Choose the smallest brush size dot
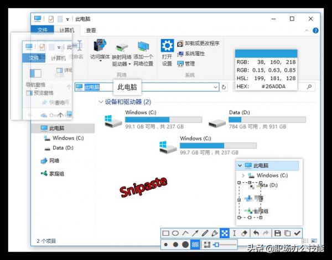Image resolution: width=332 pixels, height=260 pixels. tap(166, 245)
